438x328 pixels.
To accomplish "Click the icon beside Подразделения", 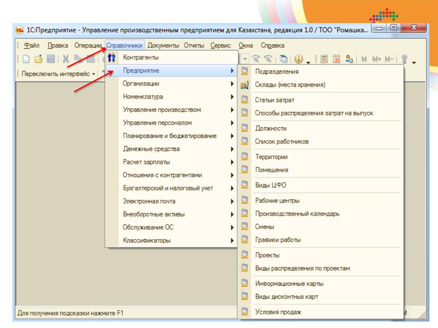I will (x=244, y=71).
